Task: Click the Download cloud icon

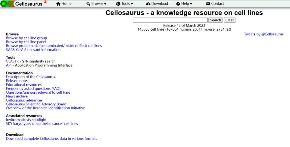Action: [x=148, y=4]
